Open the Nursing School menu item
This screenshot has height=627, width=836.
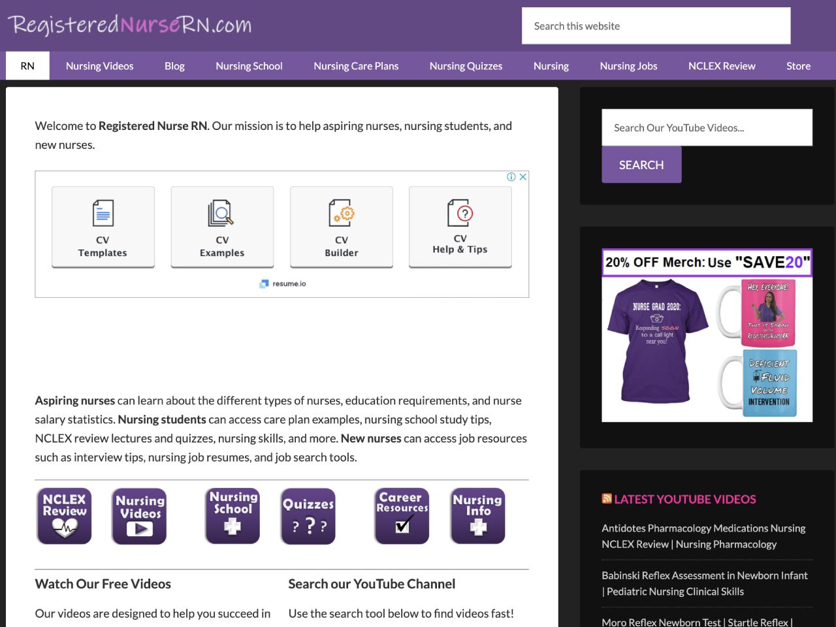249,66
